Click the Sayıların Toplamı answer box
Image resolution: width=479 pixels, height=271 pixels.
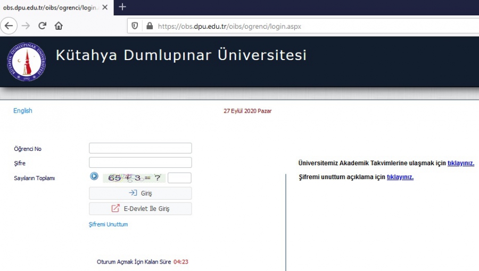coord(179,177)
